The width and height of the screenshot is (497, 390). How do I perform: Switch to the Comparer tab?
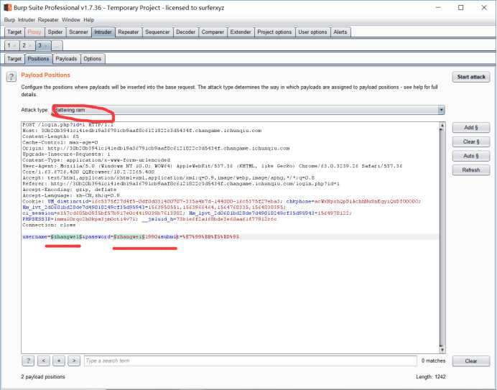point(213,32)
